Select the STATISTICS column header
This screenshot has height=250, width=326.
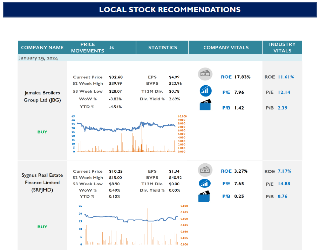[162, 48]
